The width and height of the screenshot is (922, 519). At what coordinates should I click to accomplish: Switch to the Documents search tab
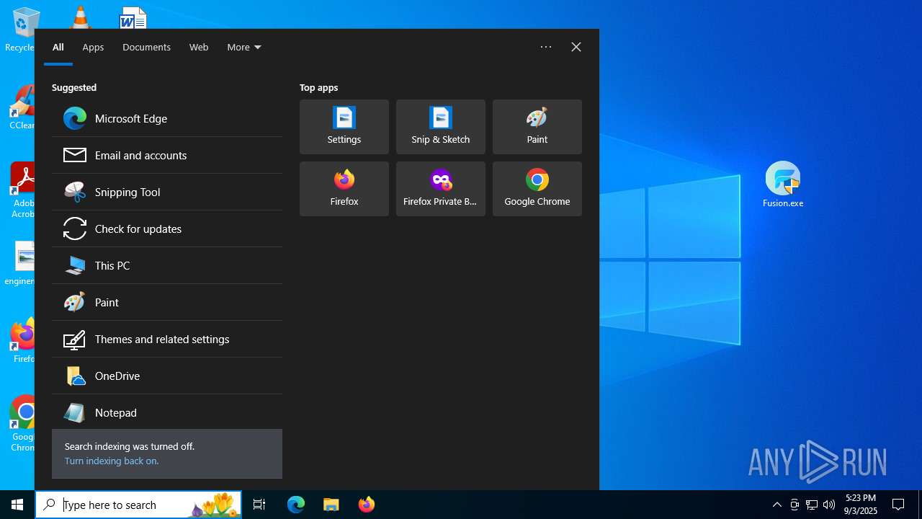pyautogui.click(x=146, y=47)
